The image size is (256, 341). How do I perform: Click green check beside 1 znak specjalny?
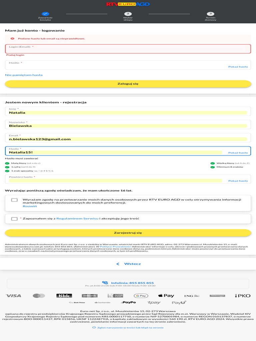[x=7, y=171]
